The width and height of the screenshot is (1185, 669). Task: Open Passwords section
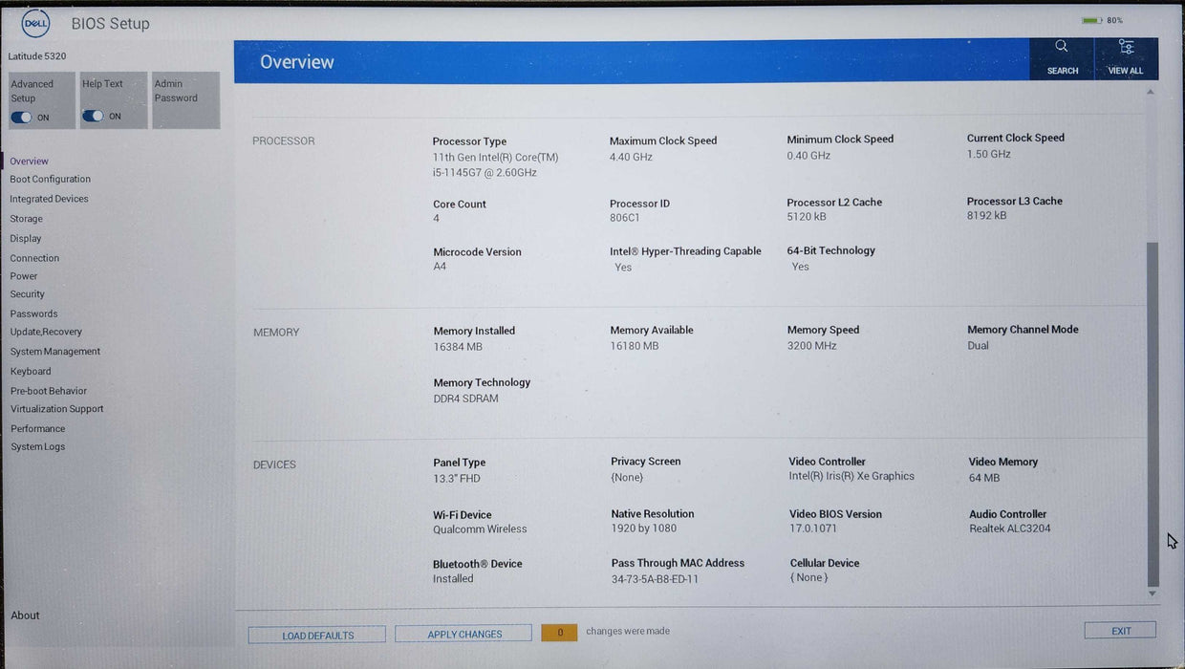pos(34,313)
